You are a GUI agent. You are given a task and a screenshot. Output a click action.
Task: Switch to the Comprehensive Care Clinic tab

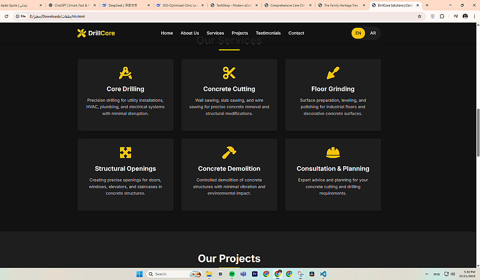point(288,5)
